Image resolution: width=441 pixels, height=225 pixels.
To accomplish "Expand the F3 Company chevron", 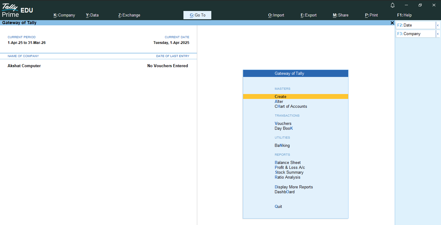I will (438, 34).
